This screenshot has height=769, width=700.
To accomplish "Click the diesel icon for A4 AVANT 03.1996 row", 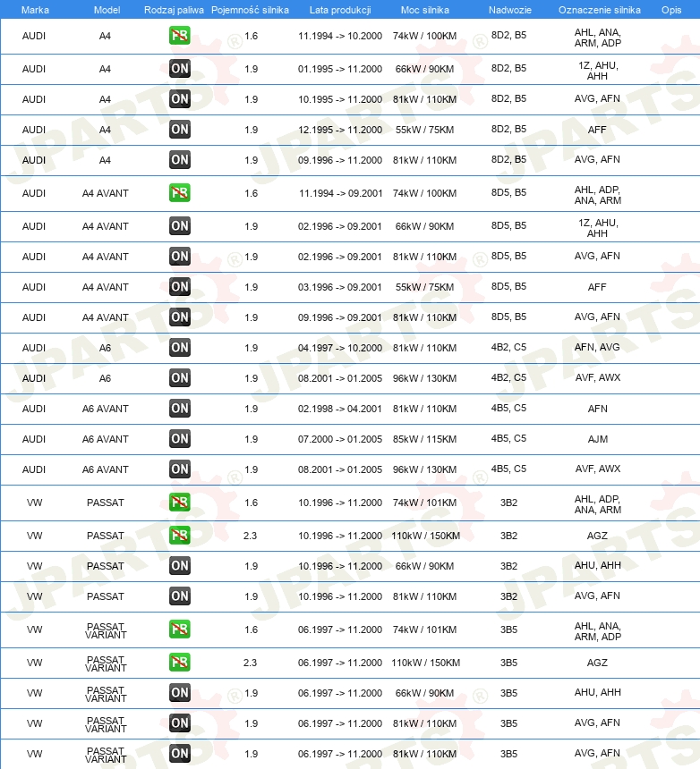I will [x=180, y=287].
